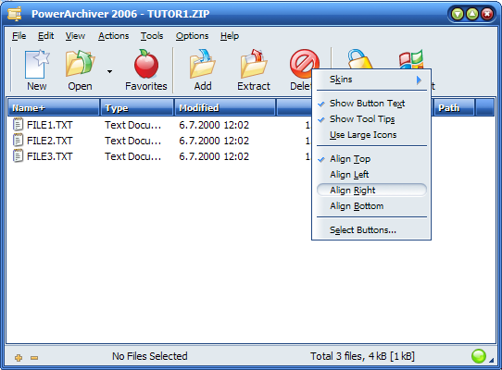This screenshot has width=502, height=370.
Task: Click the New archive toolbar icon
Action: point(37,64)
